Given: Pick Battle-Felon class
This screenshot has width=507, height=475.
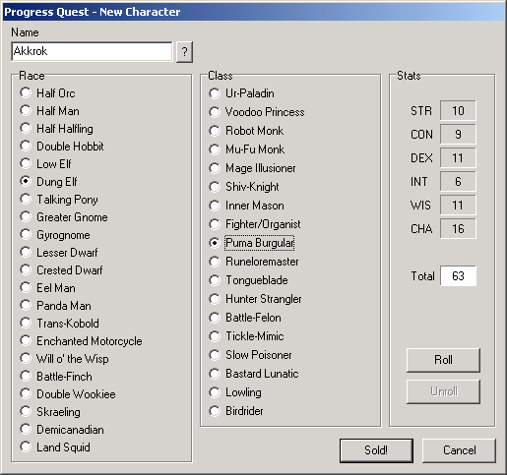Looking at the screenshot, I should [x=245, y=318].
